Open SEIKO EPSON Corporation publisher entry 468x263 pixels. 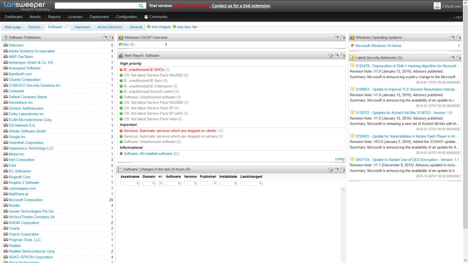point(31,257)
